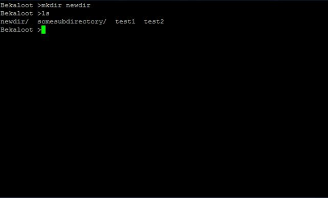
Task: Click the newdir argument after mkdir
Action: [x=78, y=5]
